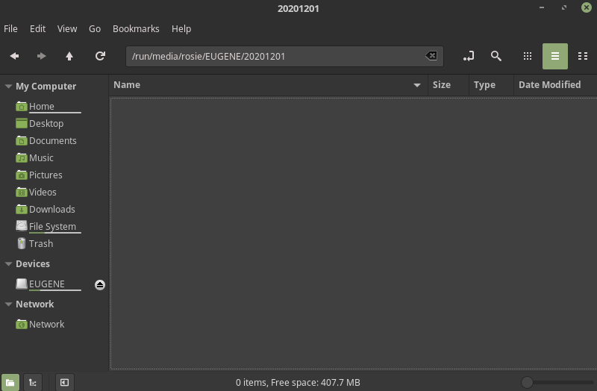Show places in the sidebar
The height and width of the screenshot is (391, 597).
[10, 382]
